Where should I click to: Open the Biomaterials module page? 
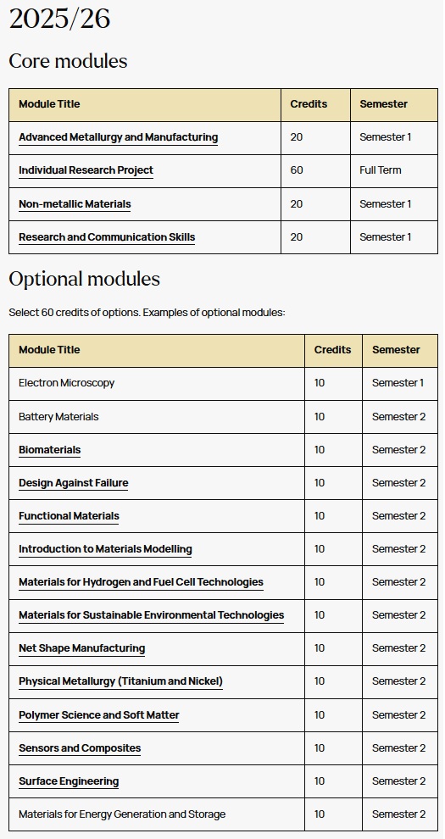(x=50, y=450)
